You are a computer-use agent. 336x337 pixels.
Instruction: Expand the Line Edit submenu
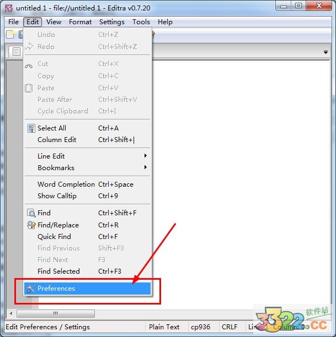tap(87, 156)
